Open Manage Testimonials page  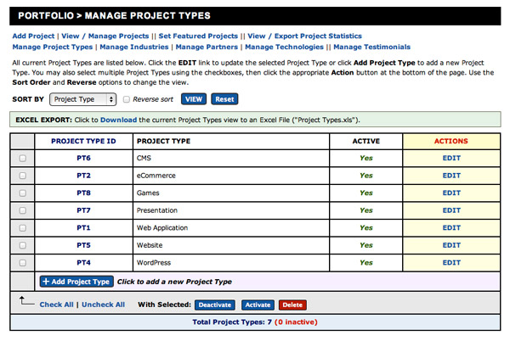(371, 48)
